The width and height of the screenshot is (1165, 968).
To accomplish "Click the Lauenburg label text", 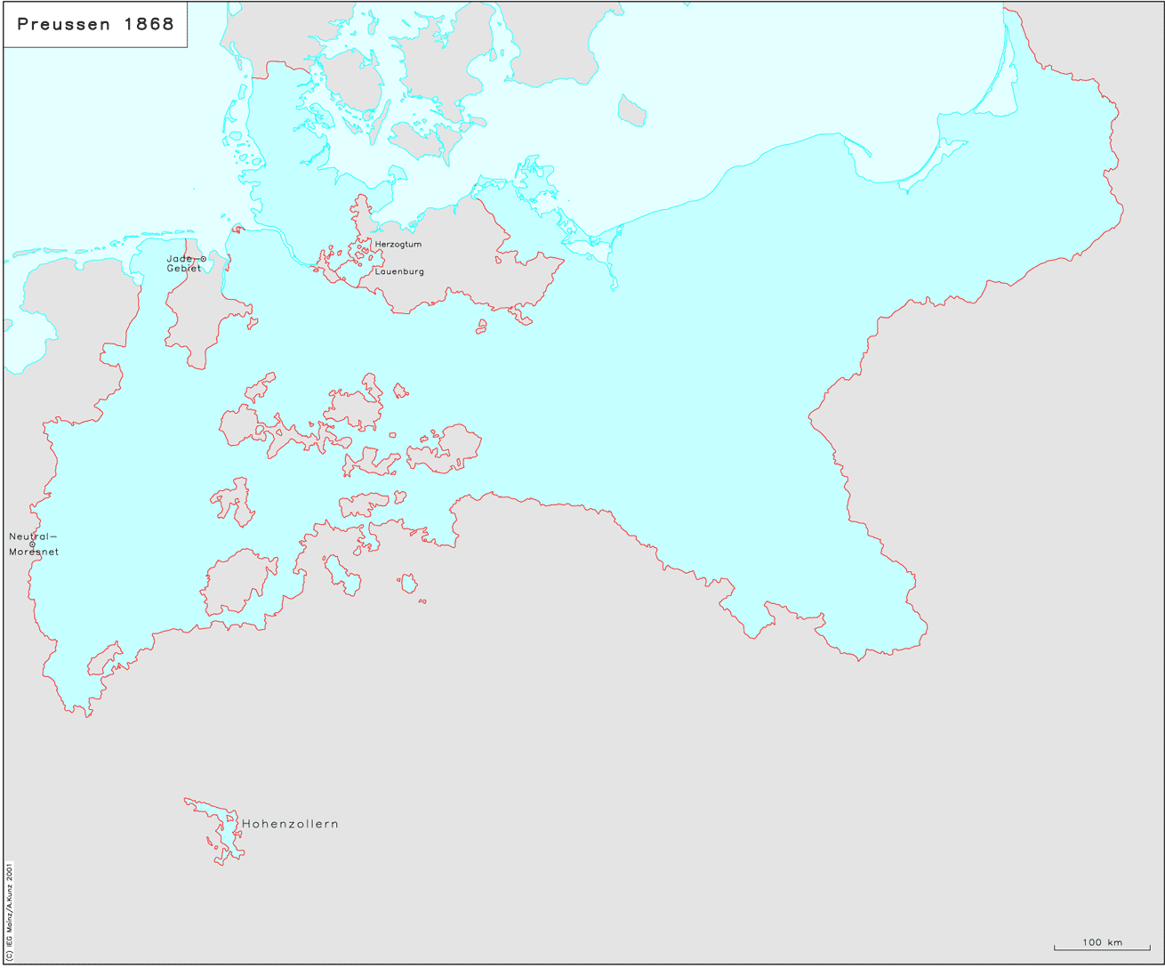I will click(399, 271).
